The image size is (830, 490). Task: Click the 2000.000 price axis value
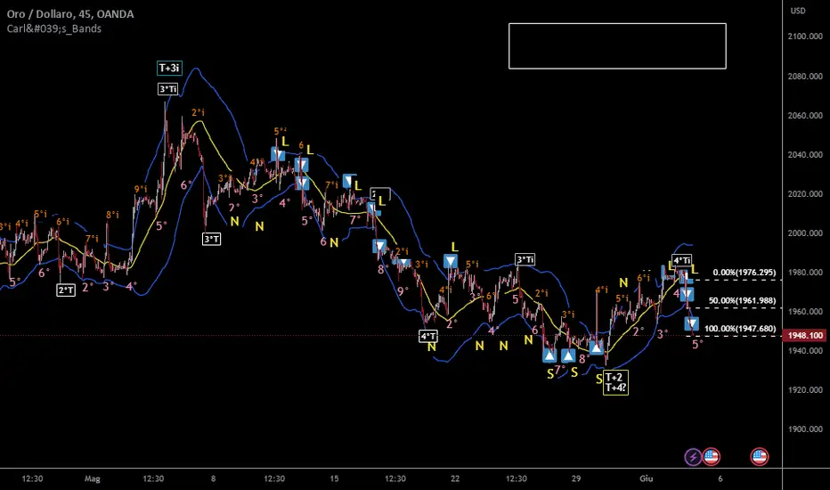pyautogui.click(x=805, y=233)
